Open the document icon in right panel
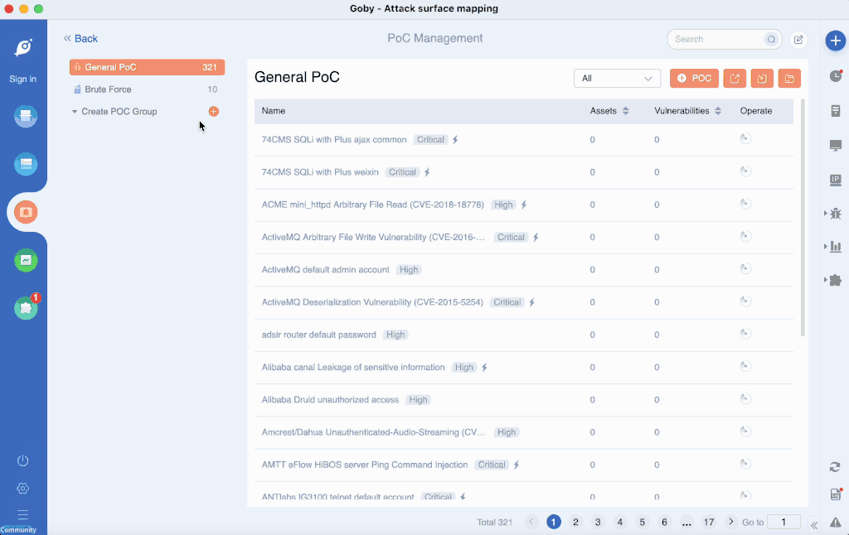The height and width of the screenshot is (535, 849). click(x=836, y=111)
